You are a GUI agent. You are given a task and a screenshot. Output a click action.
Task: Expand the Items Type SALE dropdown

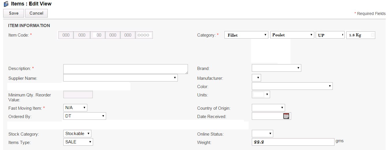[x=78, y=142]
